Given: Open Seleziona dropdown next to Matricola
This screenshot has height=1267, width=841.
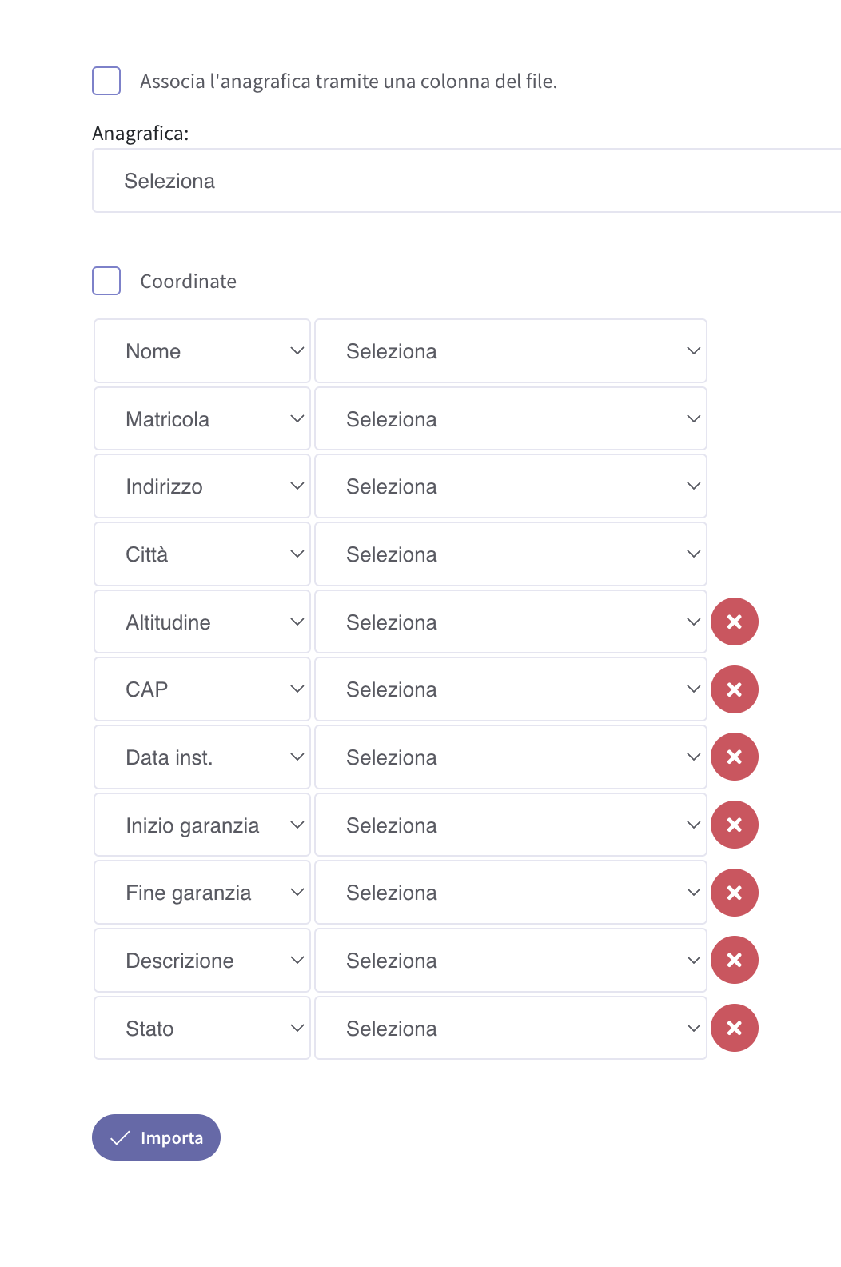Looking at the screenshot, I should [511, 419].
